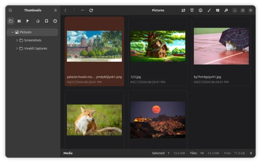Collapse the Pictures tree node
This screenshot has height=163, width=261.
click(12, 32)
